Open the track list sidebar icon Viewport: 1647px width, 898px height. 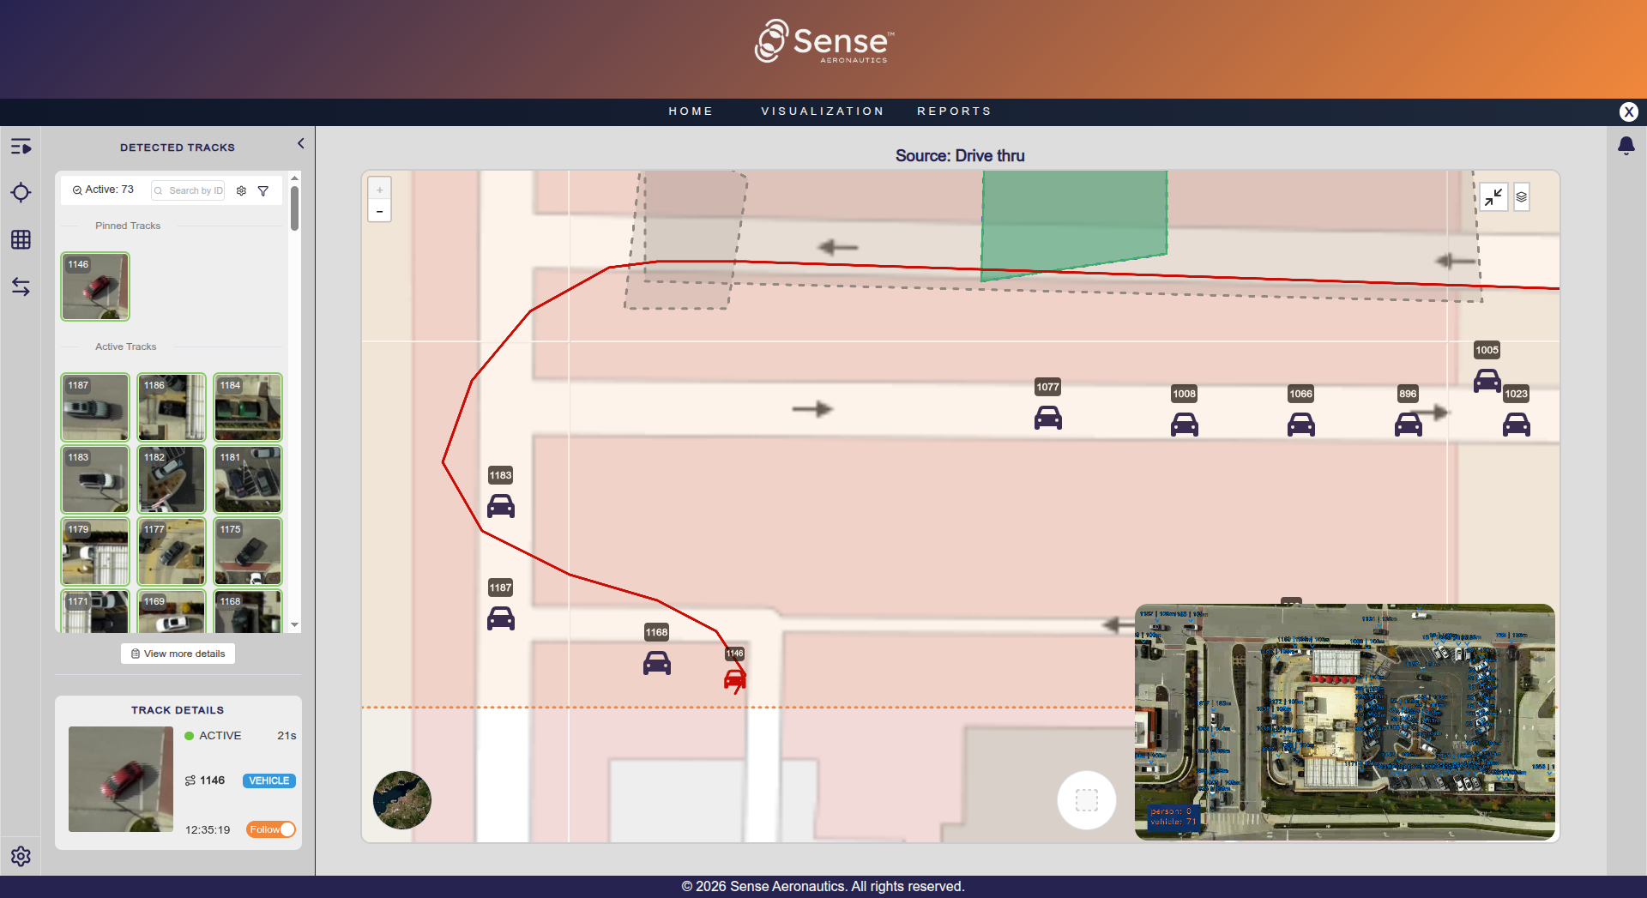[x=21, y=147]
